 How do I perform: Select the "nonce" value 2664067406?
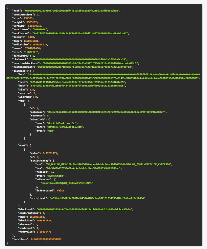[32, 48]
